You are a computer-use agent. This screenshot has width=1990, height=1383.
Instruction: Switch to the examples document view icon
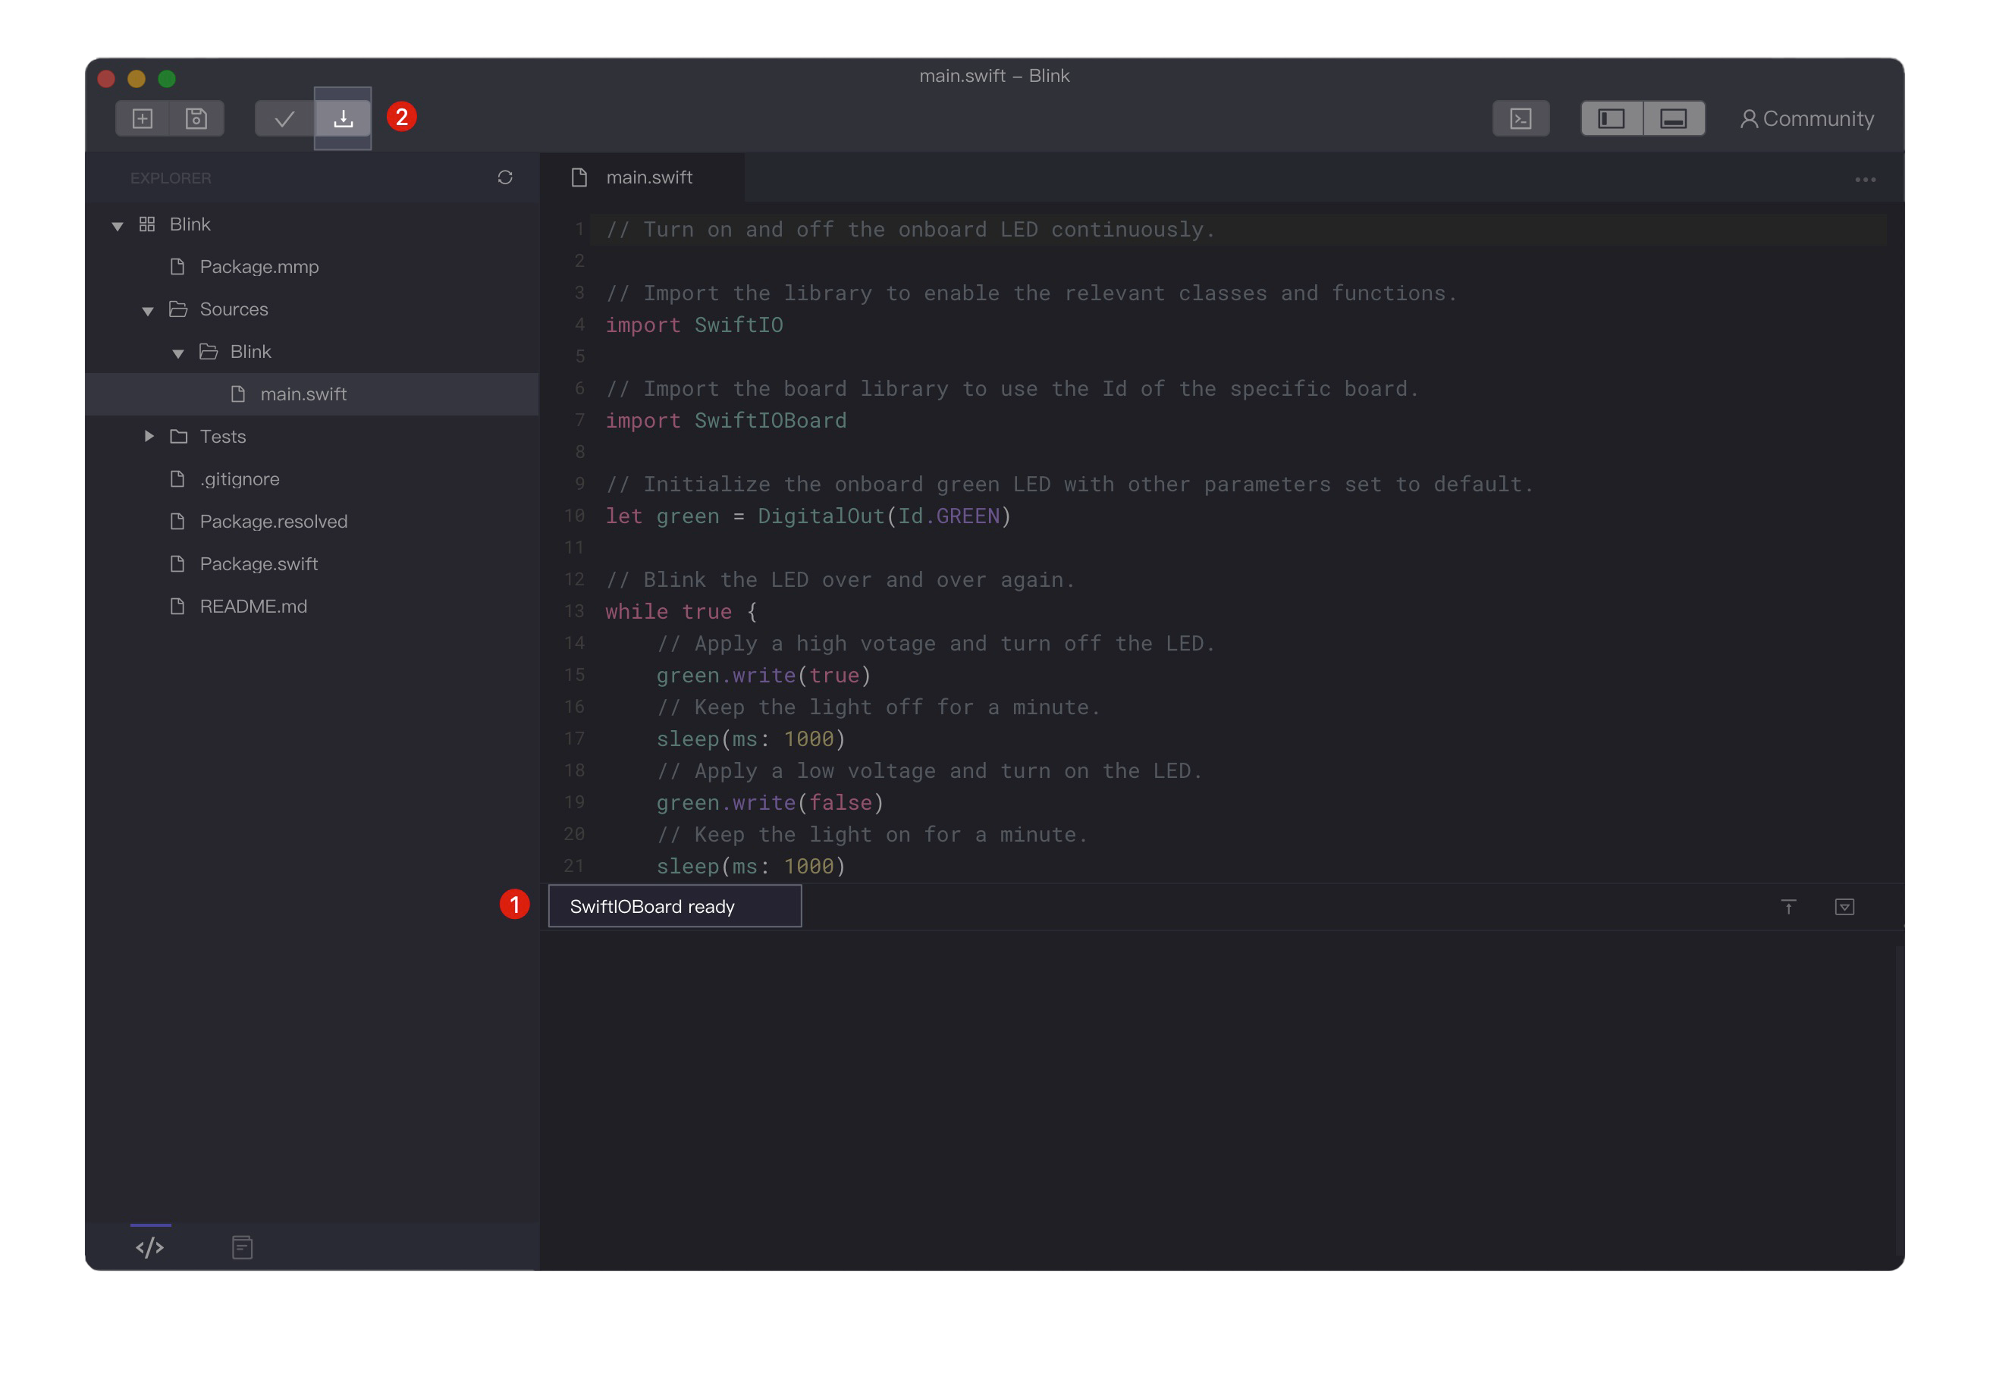coord(242,1247)
